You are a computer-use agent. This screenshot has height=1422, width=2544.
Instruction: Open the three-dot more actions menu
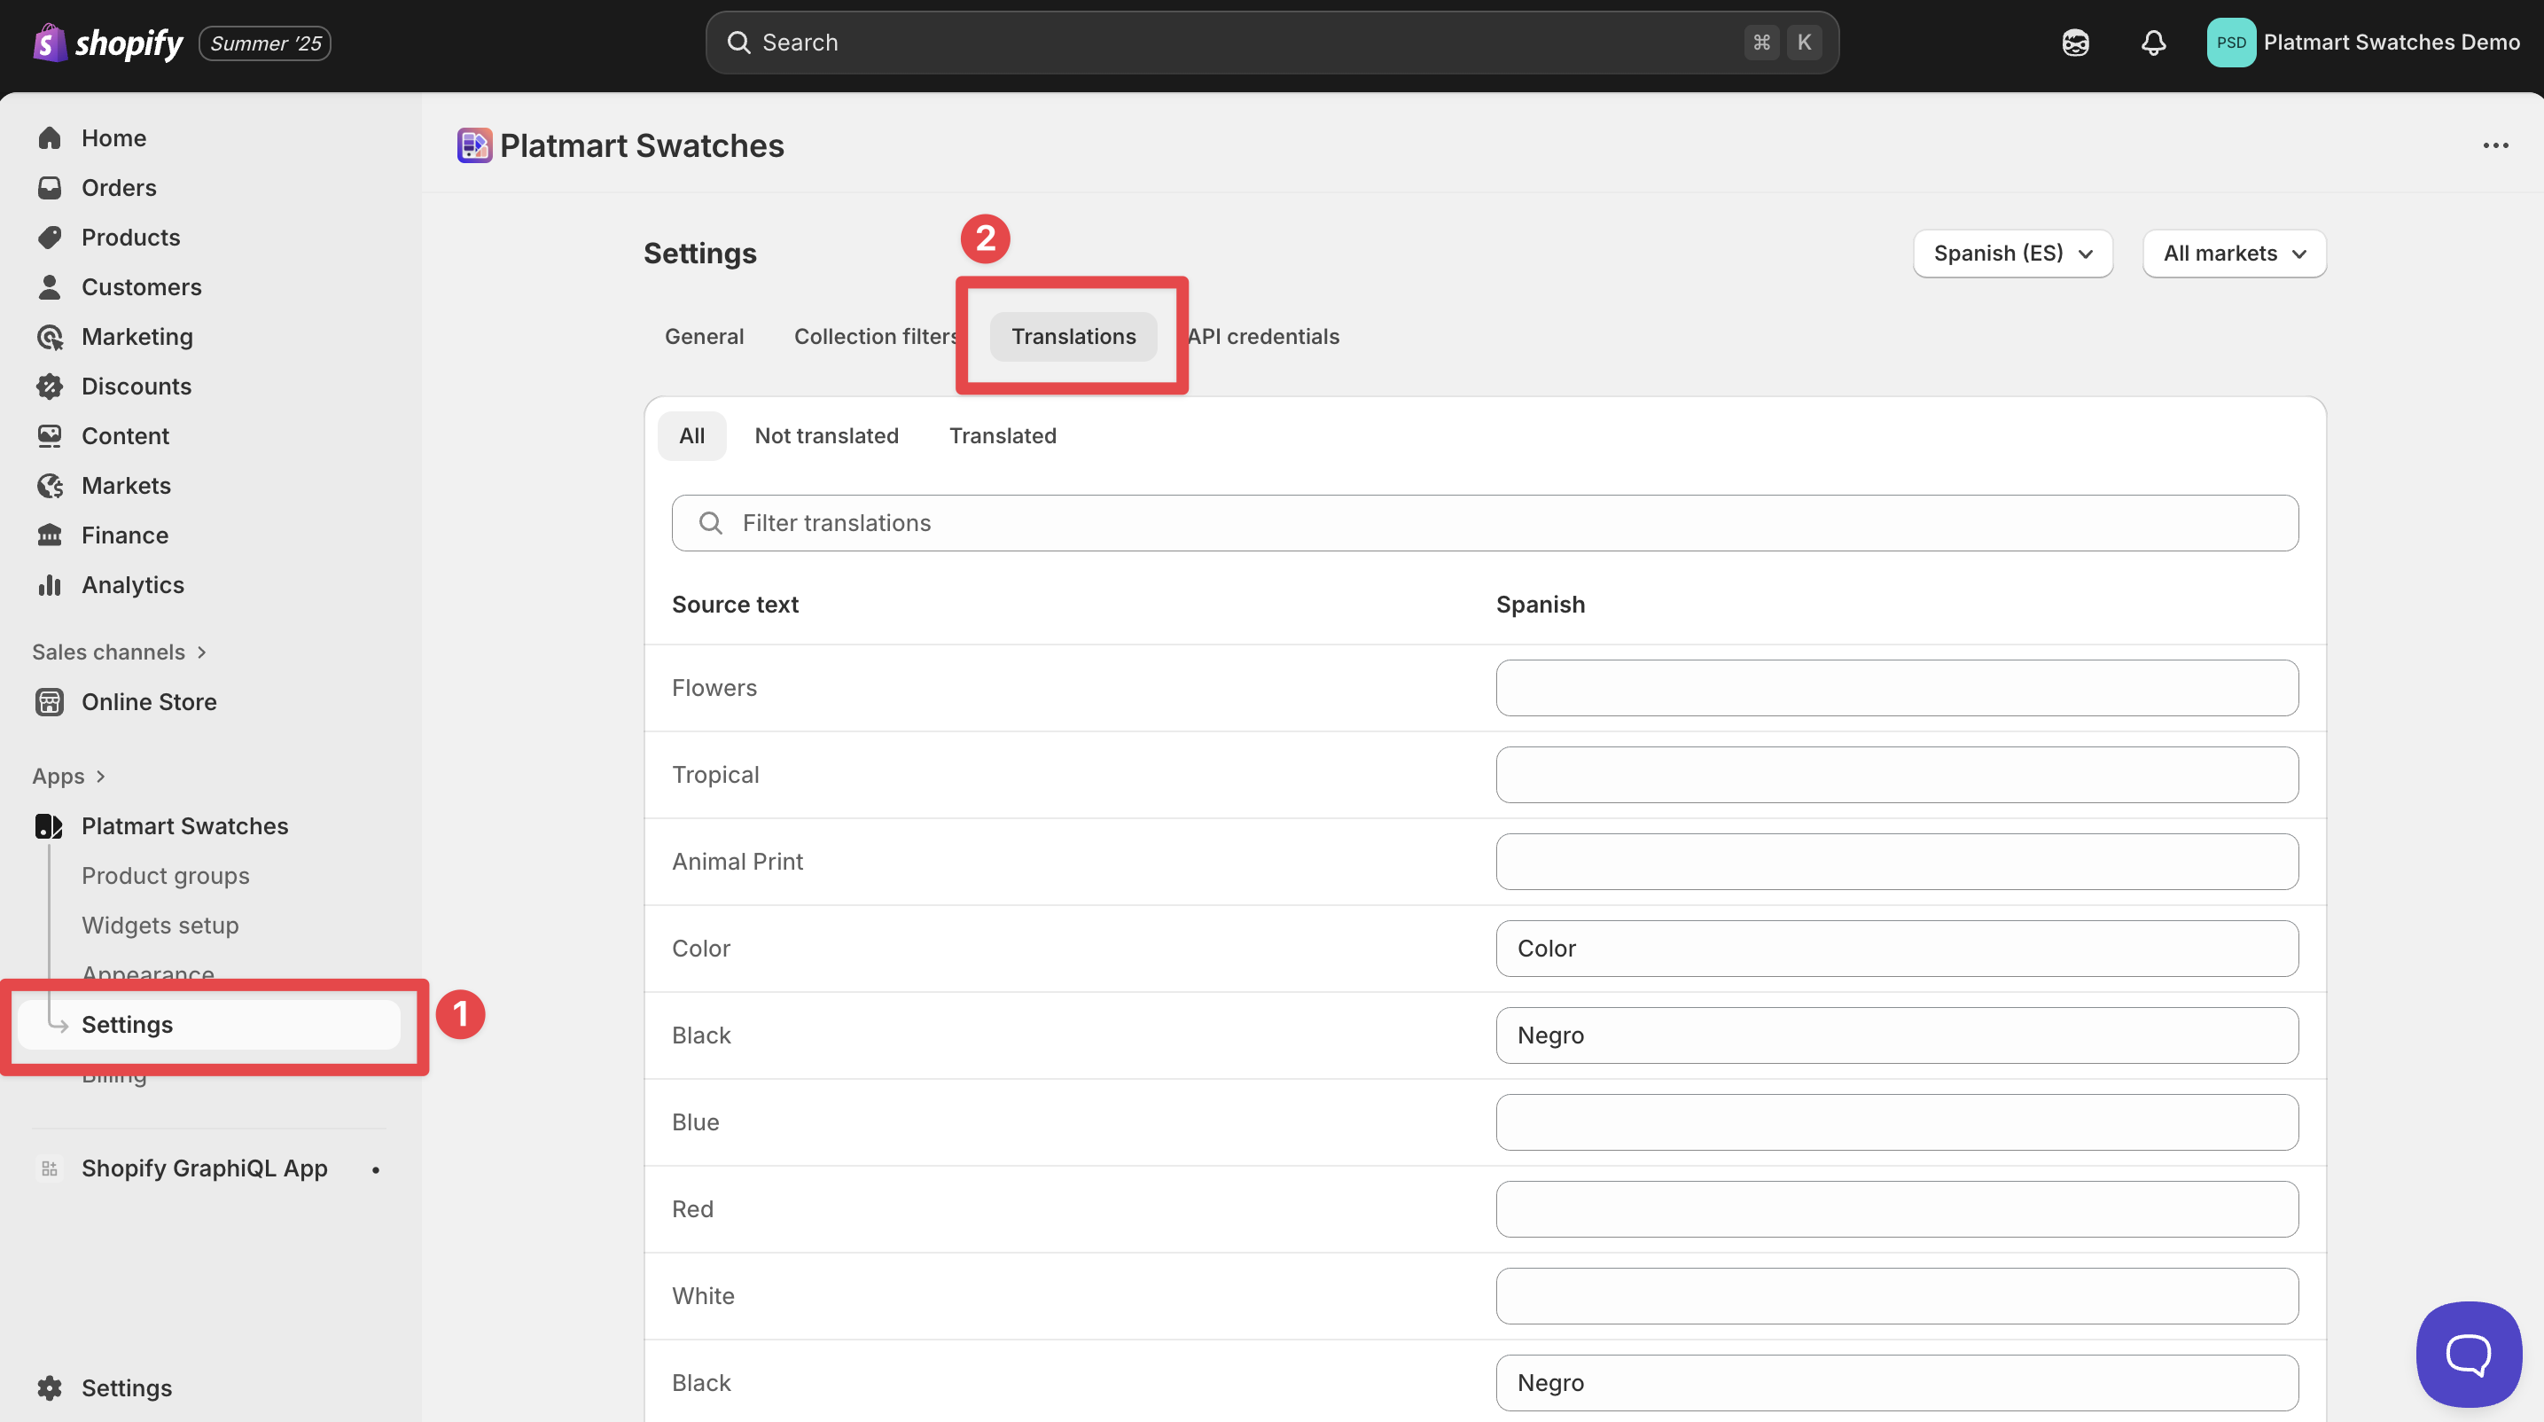(2495, 145)
